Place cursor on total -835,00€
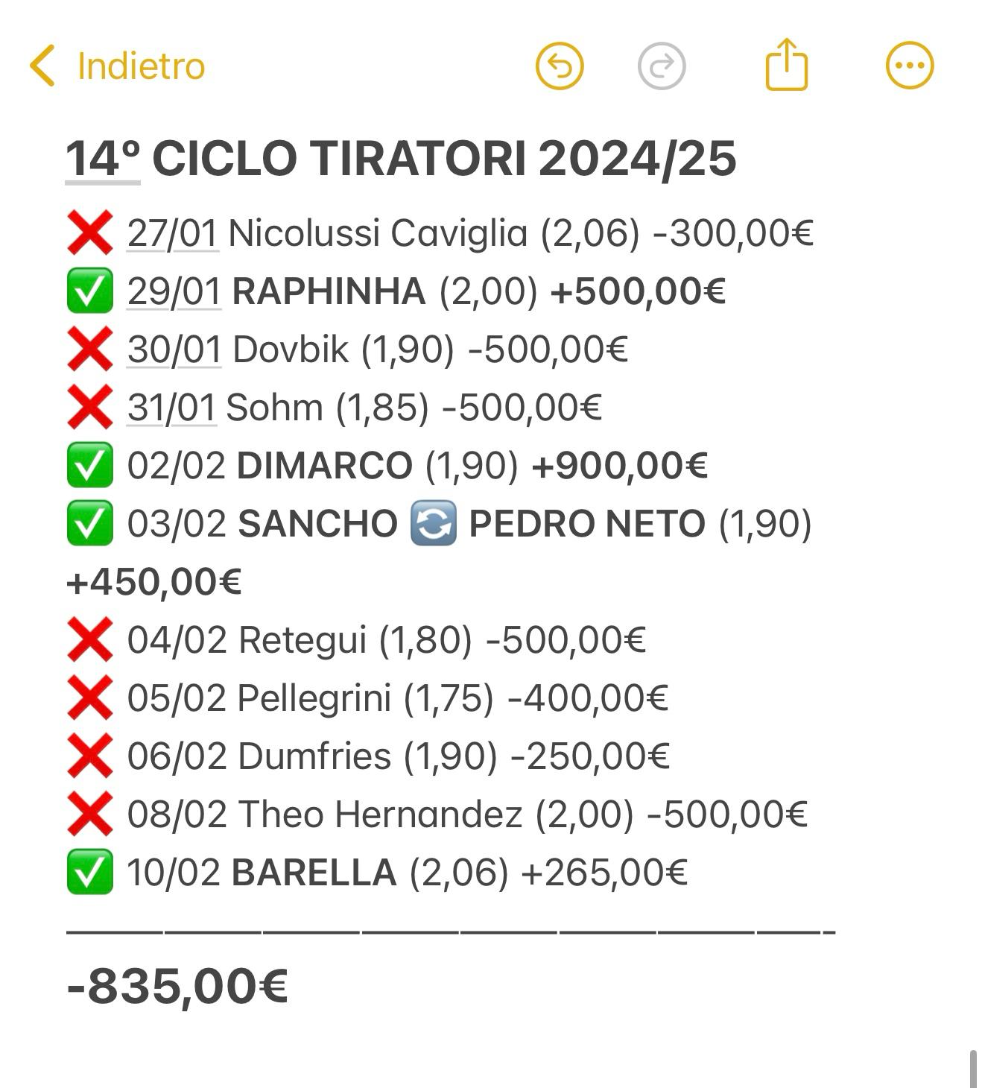 click(177, 986)
